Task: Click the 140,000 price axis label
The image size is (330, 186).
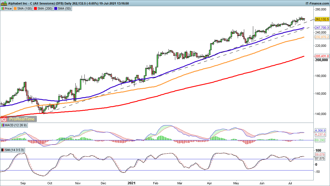Action: tap(321, 114)
